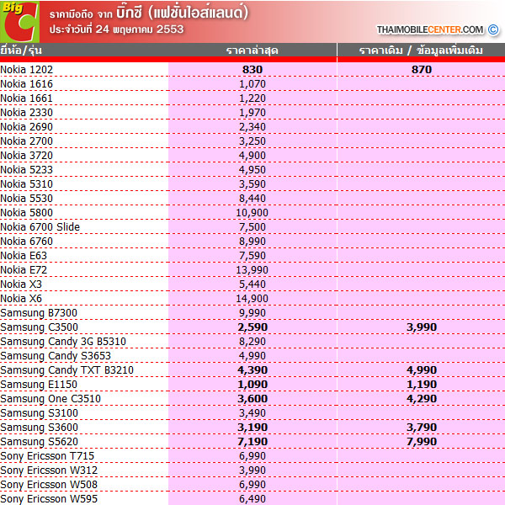Click the 9,990 price cell
Viewport: 505px width, 505px height.
pos(252,313)
